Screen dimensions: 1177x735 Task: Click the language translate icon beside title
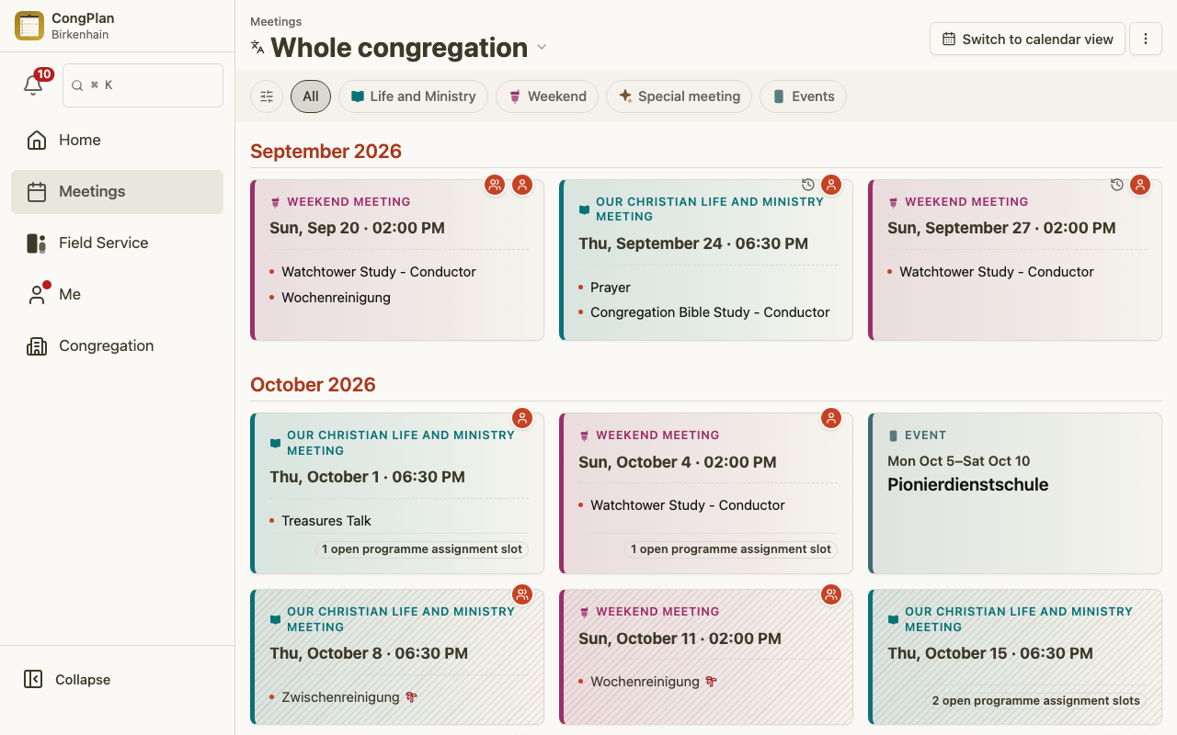pos(257,47)
